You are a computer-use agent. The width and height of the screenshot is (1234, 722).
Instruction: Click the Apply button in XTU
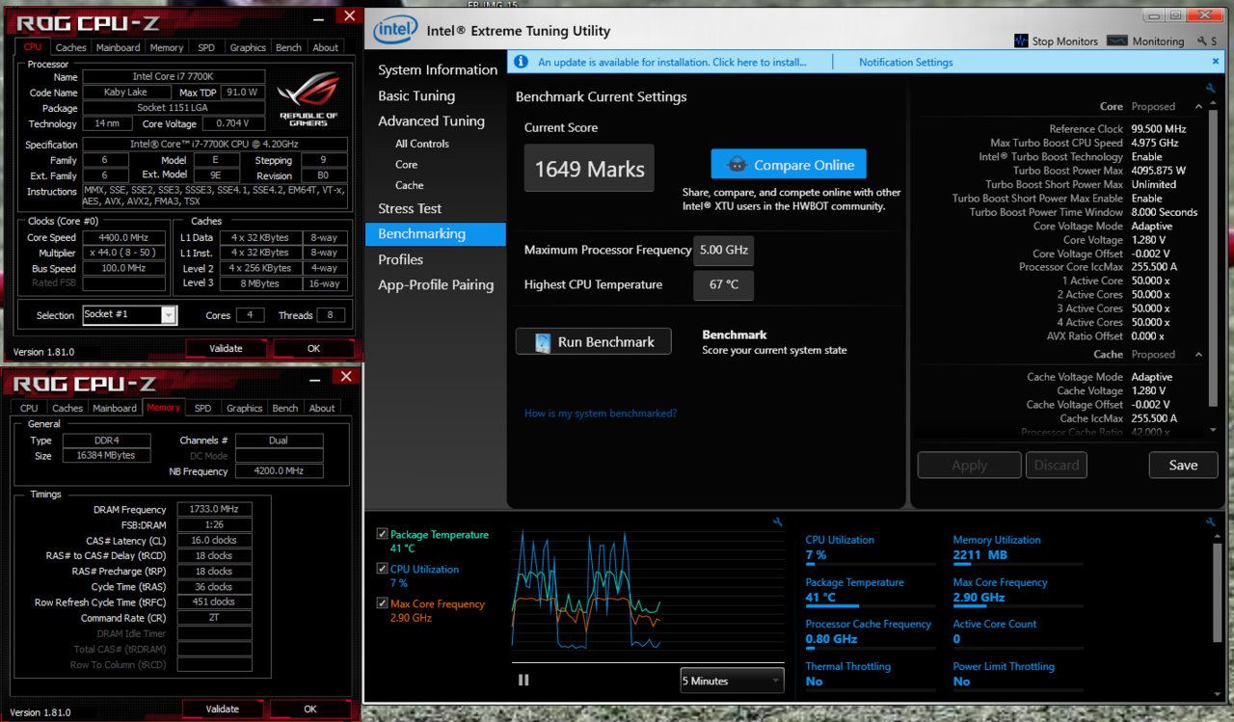point(969,465)
